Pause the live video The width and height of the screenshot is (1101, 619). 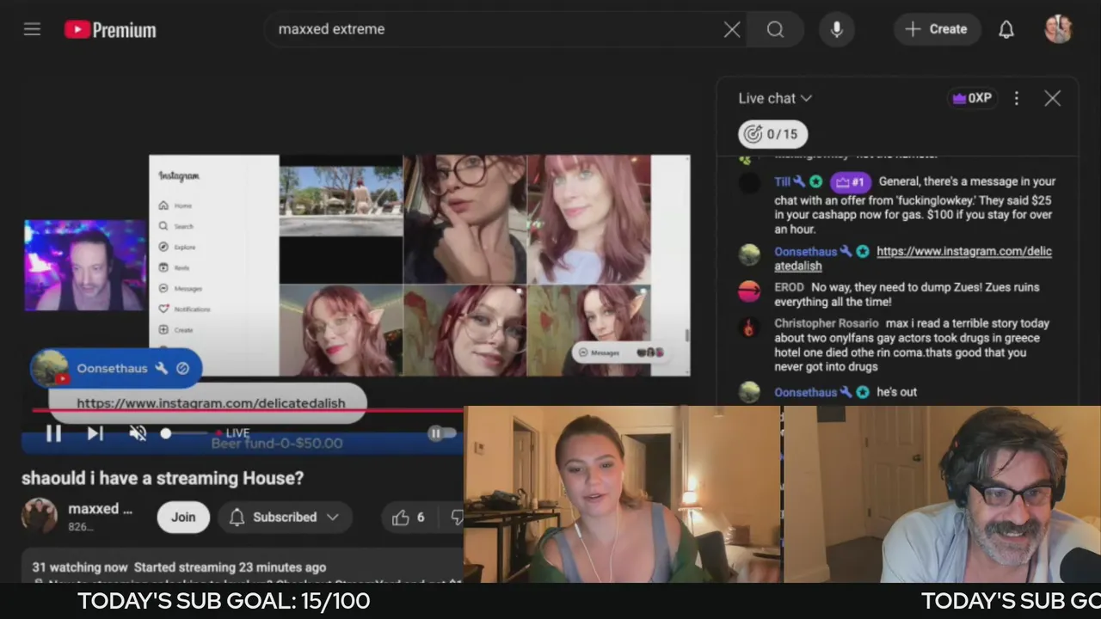pos(53,433)
